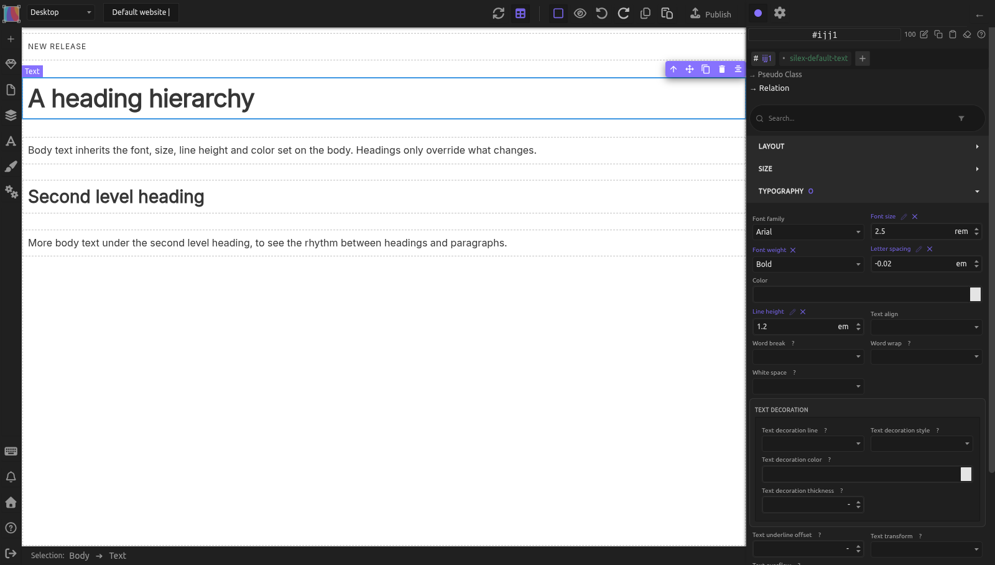Open the Text align dropdown
Screen dimensions: 995x565
[x=926, y=327]
